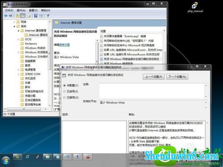Click the green checkmark taskbar icon
Image resolution: width=223 pixels, height=167 pixels.
tap(17, 157)
